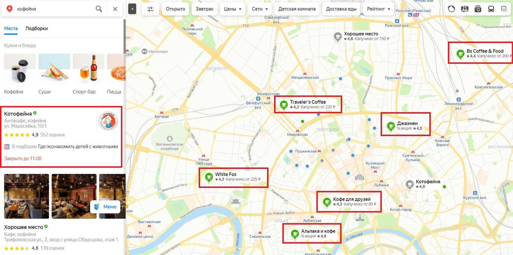This screenshot has width=513, height=255.
Task: Select Ваганьковское кладбище map icon
Action: pos(170,139)
